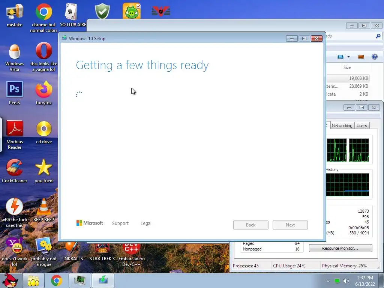Screen dimensions: 384x288
Task: Open the clock showing 2:37 PM
Action: point(365,280)
